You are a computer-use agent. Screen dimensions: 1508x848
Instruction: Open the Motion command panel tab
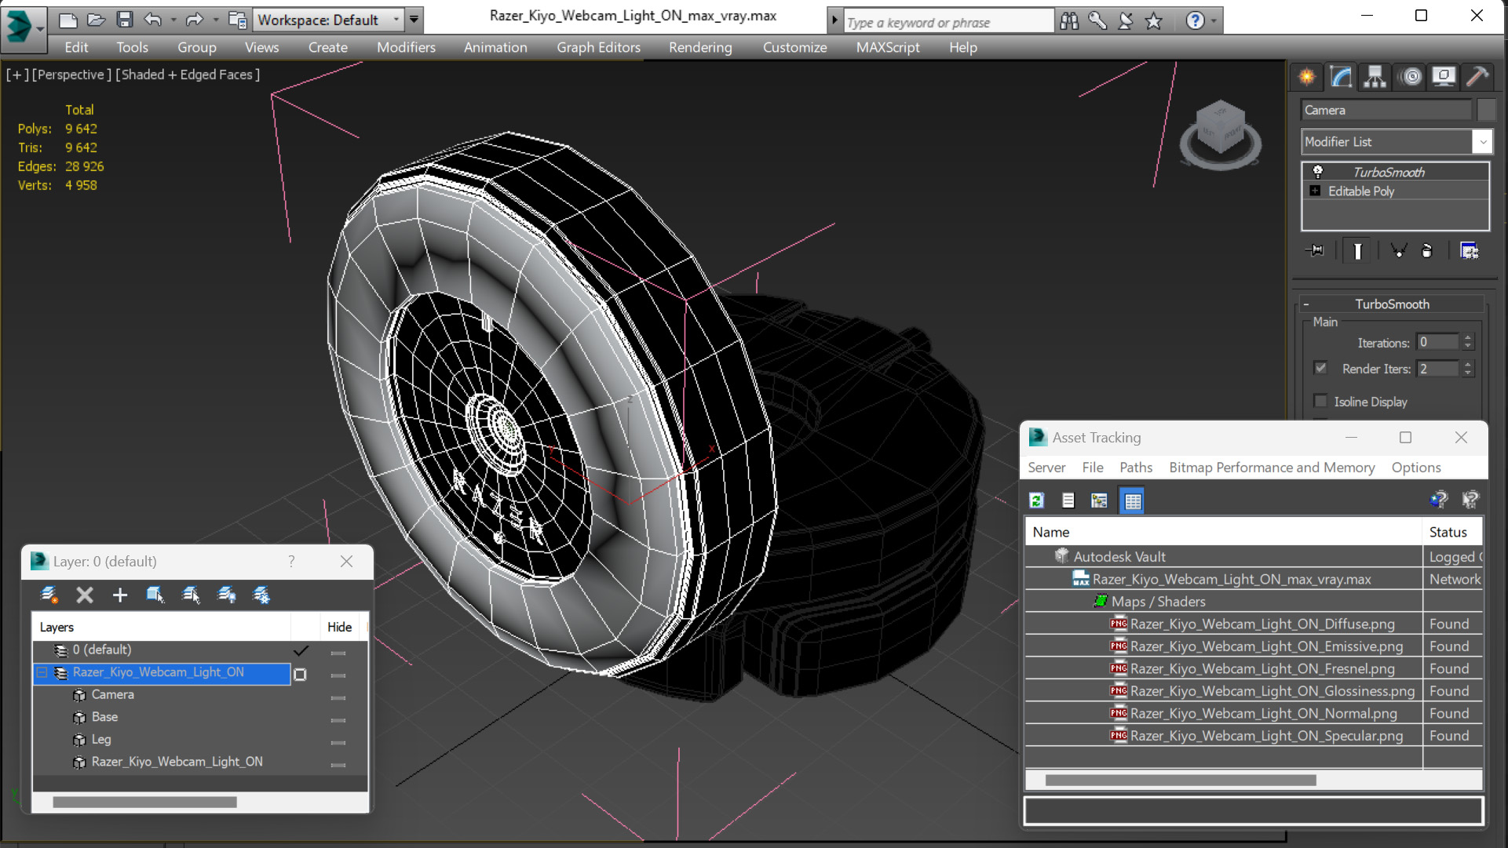1411,76
